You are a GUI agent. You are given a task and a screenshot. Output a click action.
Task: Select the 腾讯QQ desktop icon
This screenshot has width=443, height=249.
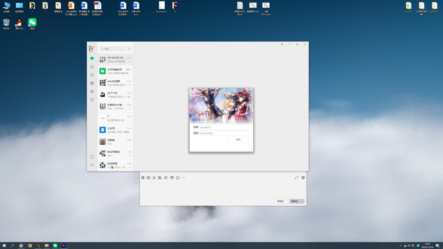click(x=19, y=24)
